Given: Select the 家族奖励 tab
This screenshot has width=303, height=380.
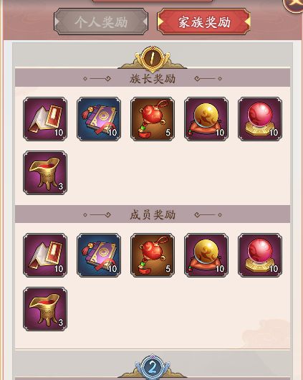Looking at the screenshot, I should click(203, 22).
